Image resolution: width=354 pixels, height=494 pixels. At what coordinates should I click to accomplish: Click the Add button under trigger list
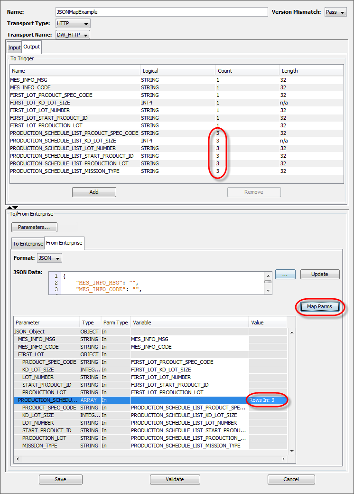(94, 192)
